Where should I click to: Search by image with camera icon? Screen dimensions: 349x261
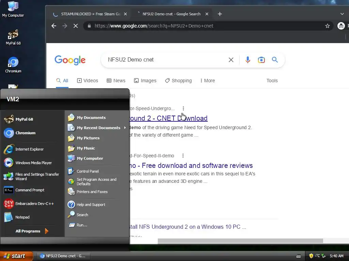coord(261,60)
